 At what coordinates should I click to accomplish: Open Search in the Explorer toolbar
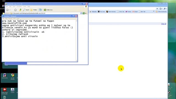click(x=26, y=10)
